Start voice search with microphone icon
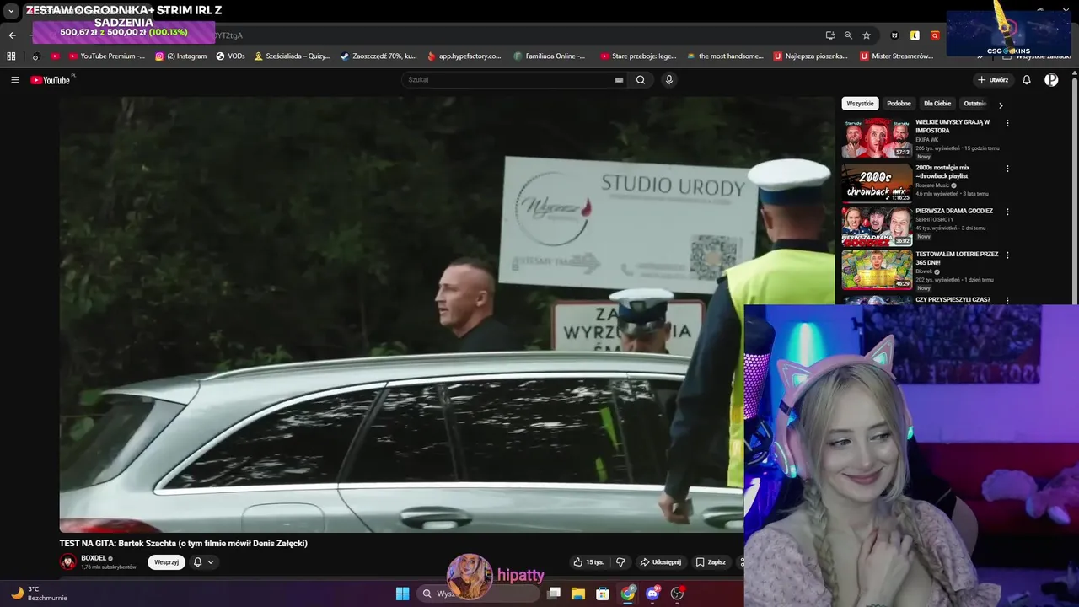This screenshot has width=1079, height=607. pyautogui.click(x=669, y=80)
